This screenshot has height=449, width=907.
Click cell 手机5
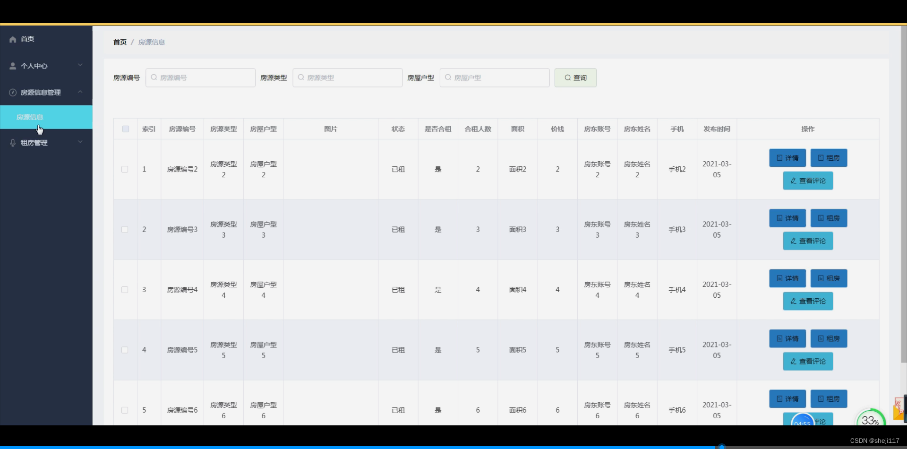point(677,350)
